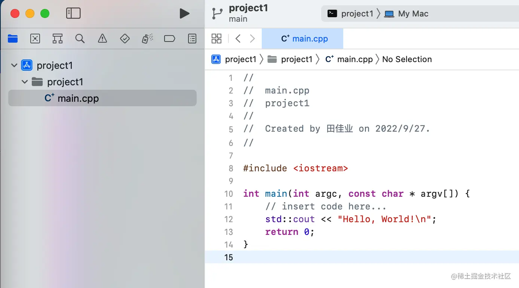Screen dimensions: 519x288
Task: Minimize the window with yellow button
Action: pyautogui.click(x=30, y=13)
